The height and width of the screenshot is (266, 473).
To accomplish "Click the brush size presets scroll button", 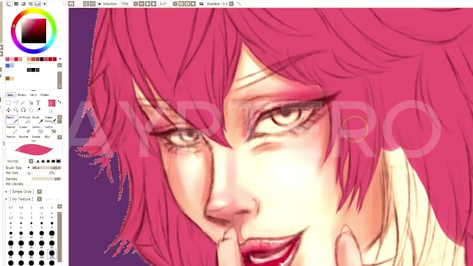I will click(x=59, y=207).
